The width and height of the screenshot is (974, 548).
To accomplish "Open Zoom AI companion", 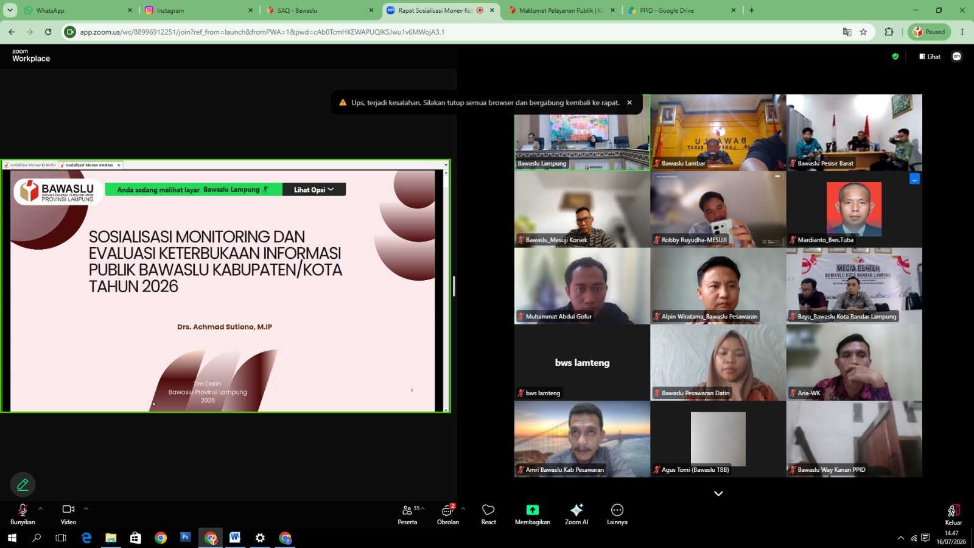I will pyautogui.click(x=576, y=514).
